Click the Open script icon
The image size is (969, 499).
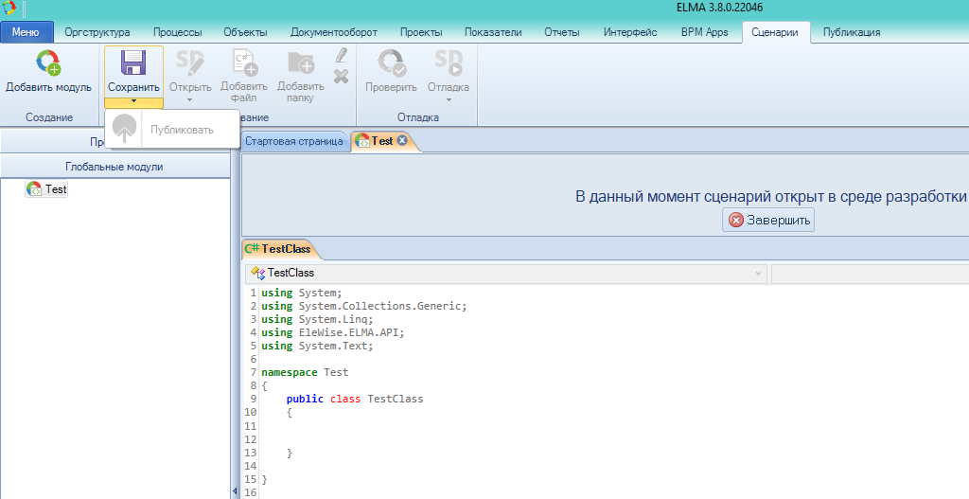189,64
